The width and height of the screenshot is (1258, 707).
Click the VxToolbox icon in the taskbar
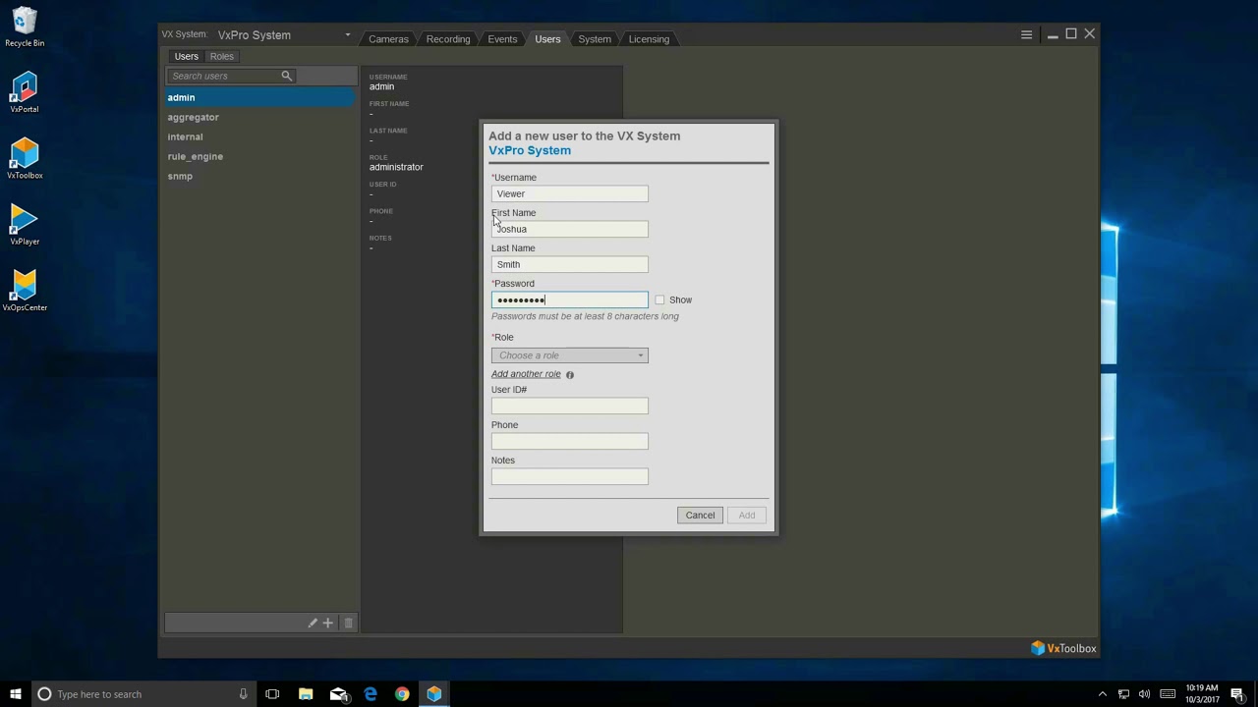pos(434,694)
